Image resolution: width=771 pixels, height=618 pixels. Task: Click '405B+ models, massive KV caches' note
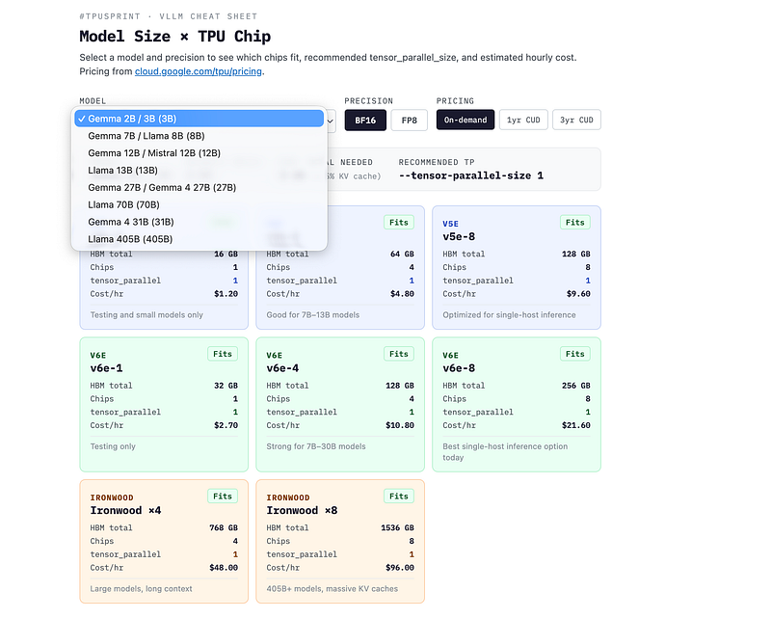[x=332, y=588]
